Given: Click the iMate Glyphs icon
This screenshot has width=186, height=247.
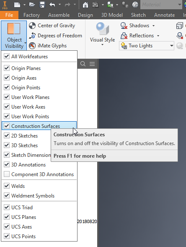Looking at the screenshot, I should tap(32, 46).
